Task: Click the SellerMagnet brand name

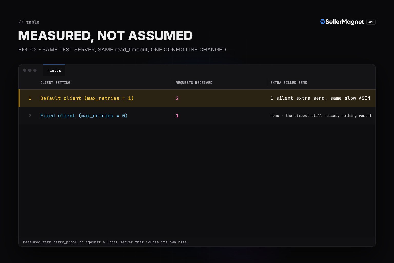Action: click(344, 22)
